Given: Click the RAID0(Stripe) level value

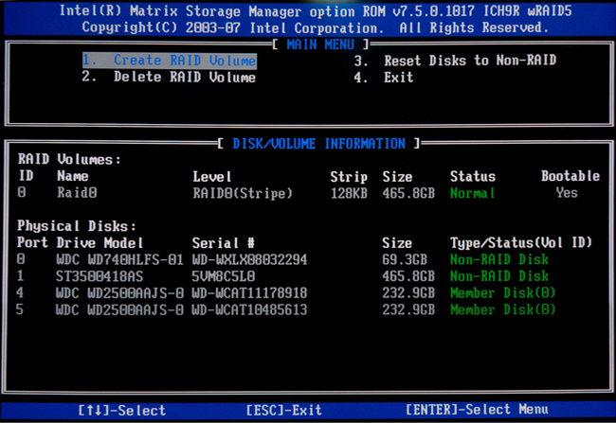Looking at the screenshot, I should click(243, 193).
